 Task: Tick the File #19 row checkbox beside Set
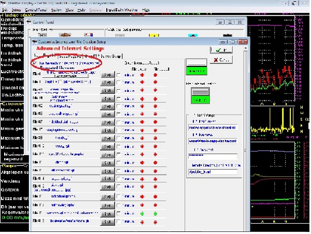119,222
